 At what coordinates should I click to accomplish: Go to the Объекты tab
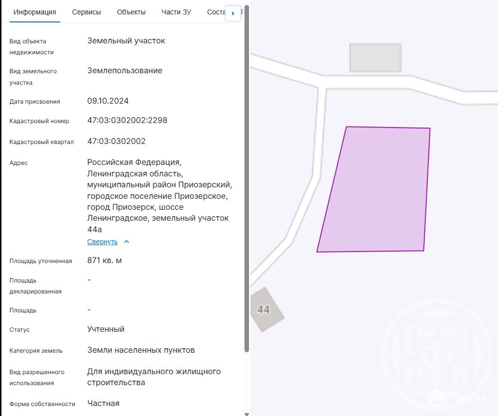point(131,12)
